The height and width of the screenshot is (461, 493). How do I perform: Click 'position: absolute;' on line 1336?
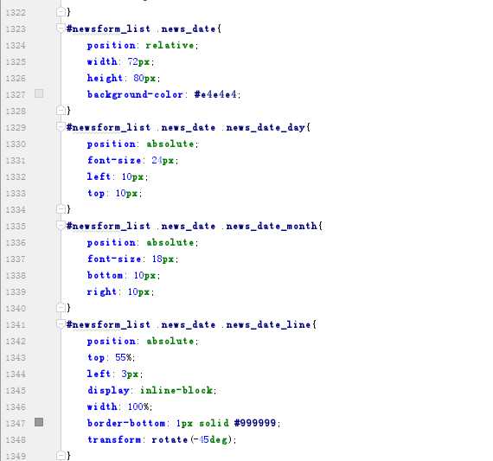coord(143,242)
